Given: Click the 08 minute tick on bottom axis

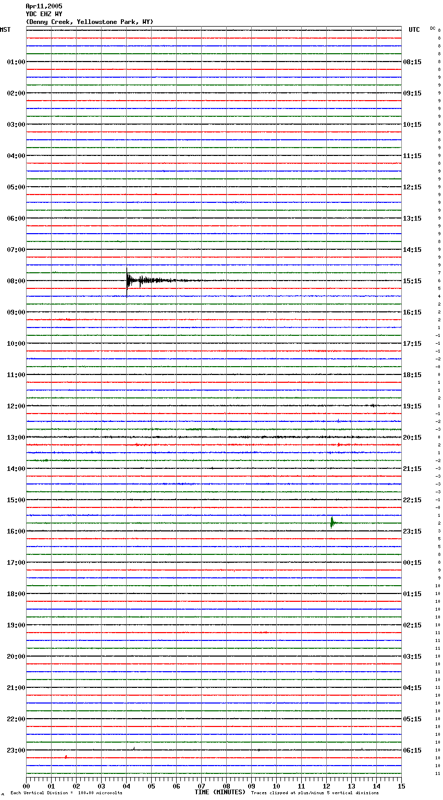Looking at the screenshot, I should pos(226,786).
